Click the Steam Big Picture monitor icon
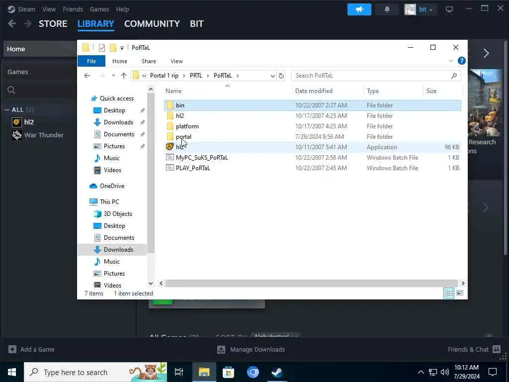The image size is (509, 382). (449, 9)
